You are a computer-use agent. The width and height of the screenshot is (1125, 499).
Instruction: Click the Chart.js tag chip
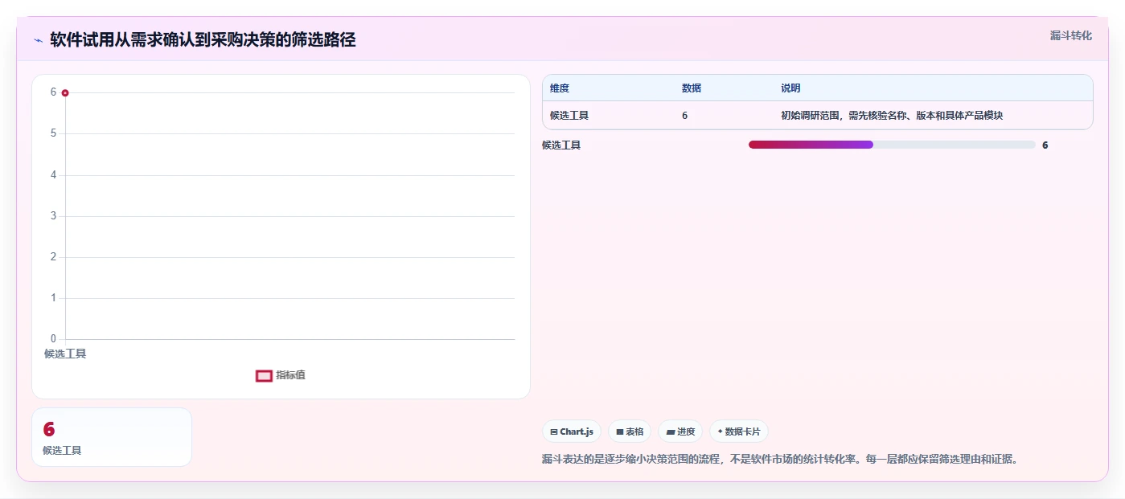[572, 432]
